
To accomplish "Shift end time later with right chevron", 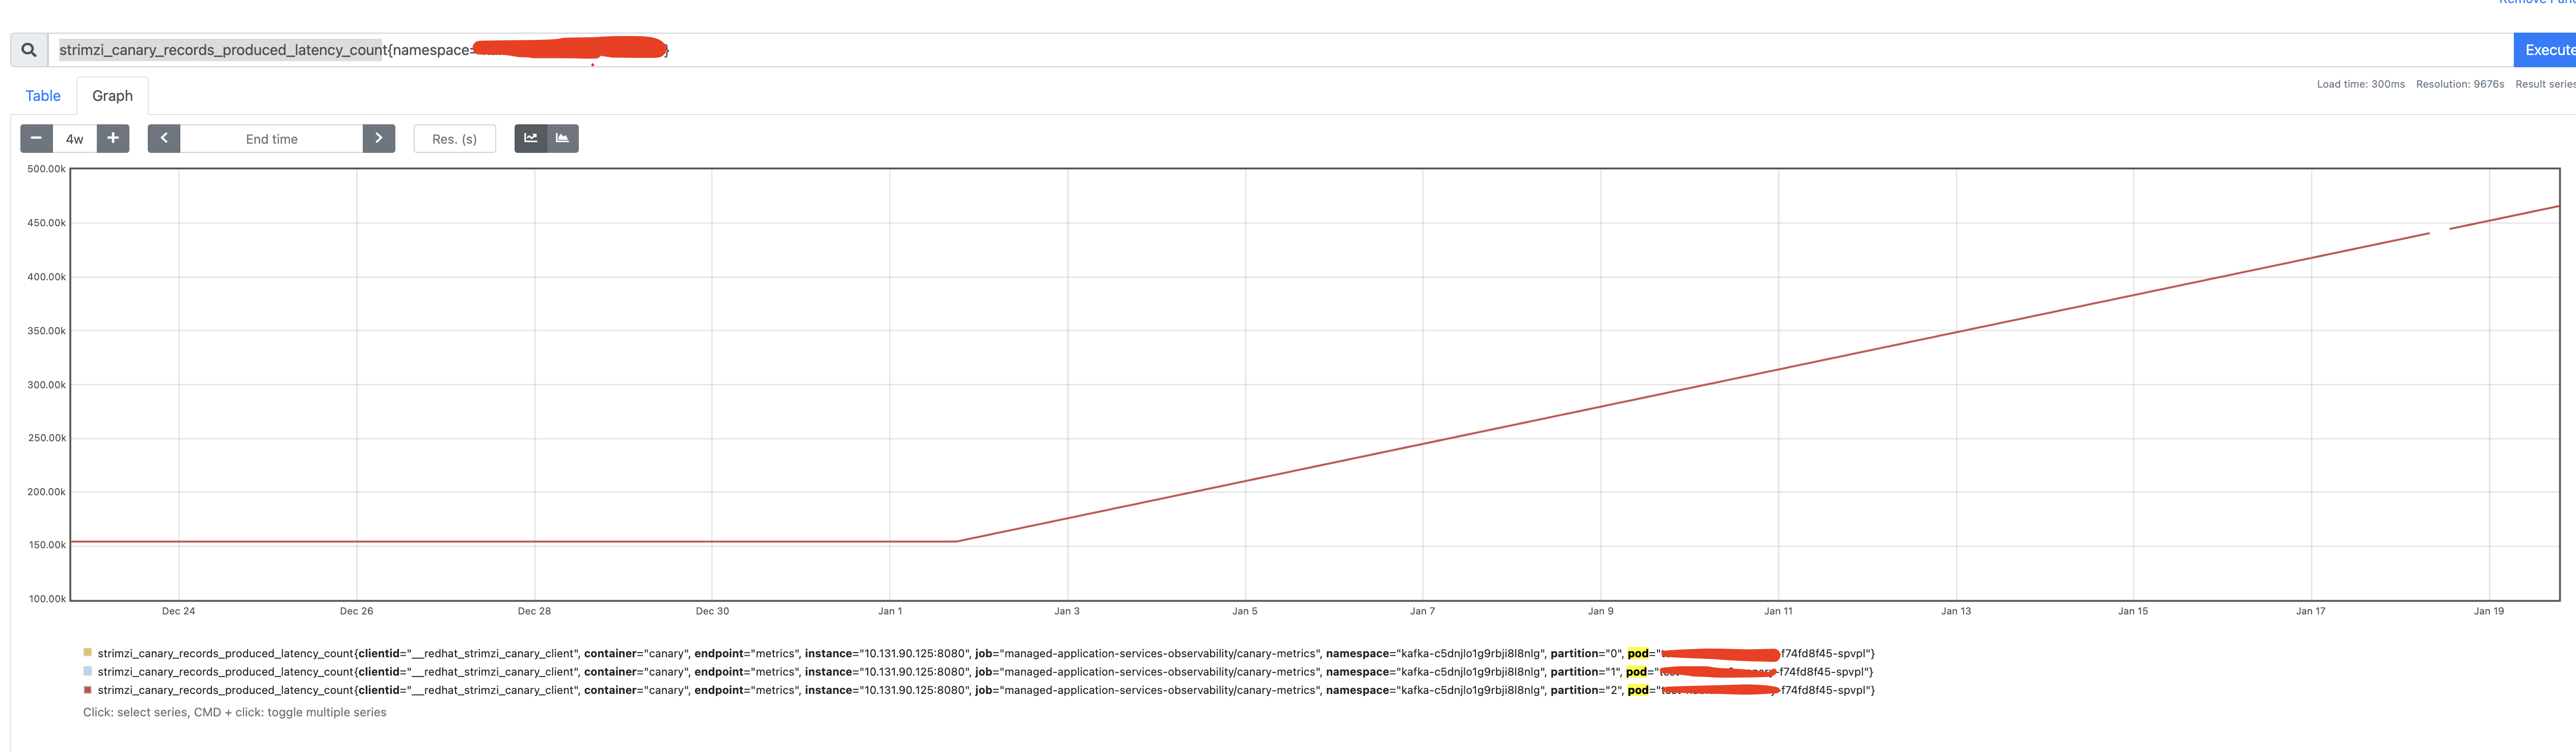I will 378,138.
